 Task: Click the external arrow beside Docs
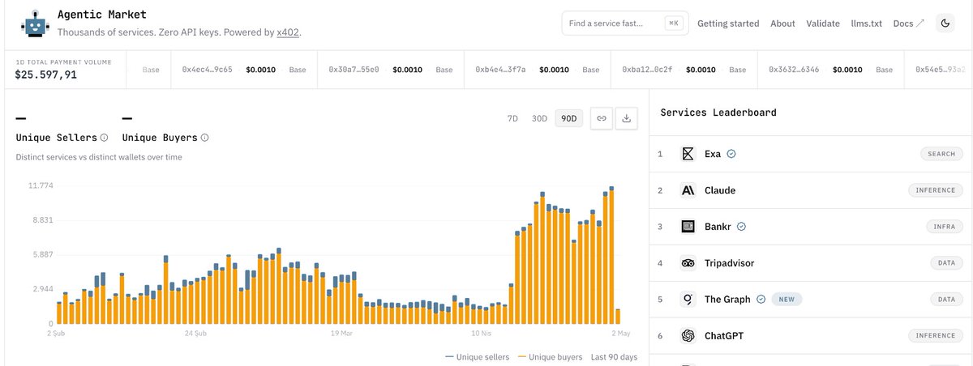920,23
